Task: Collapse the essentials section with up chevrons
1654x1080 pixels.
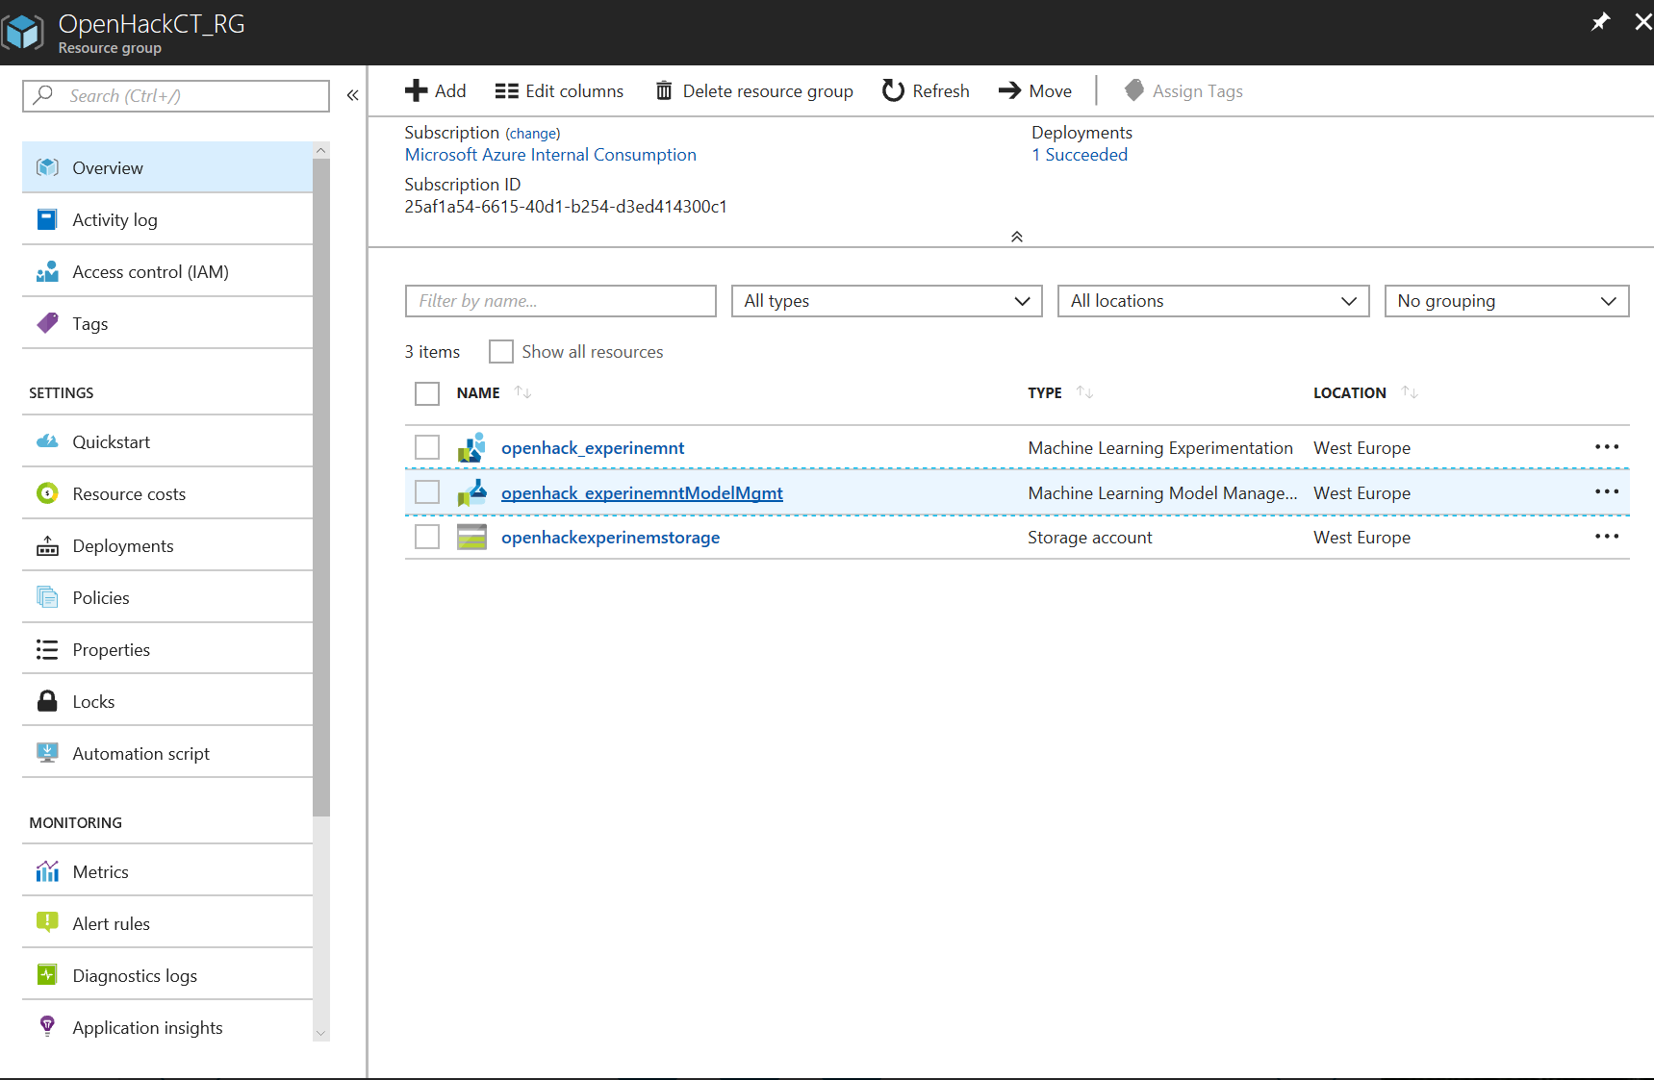Action: point(1016,237)
